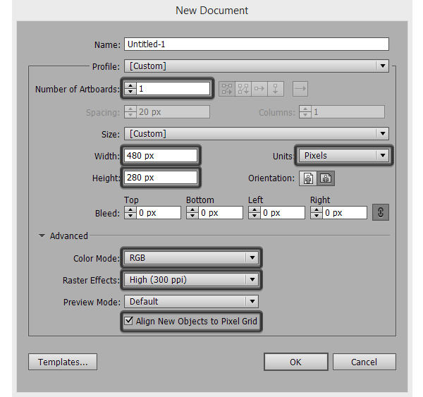Toggle the bleed link chain icon

point(381,212)
